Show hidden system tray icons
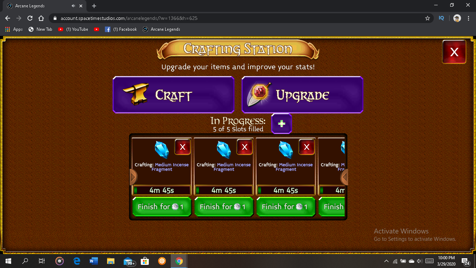 coord(386,261)
